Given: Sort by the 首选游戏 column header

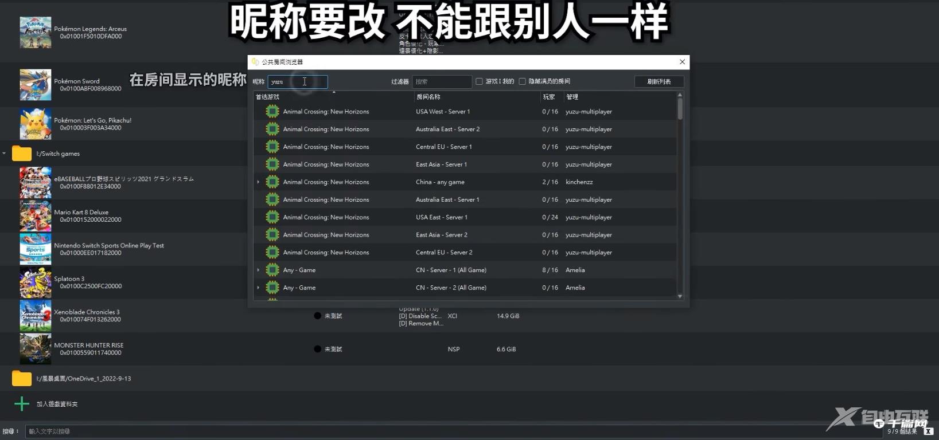Looking at the screenshot, I should click(334, 97).
